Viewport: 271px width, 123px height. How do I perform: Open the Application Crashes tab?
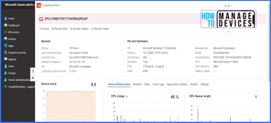coord(177,84)
